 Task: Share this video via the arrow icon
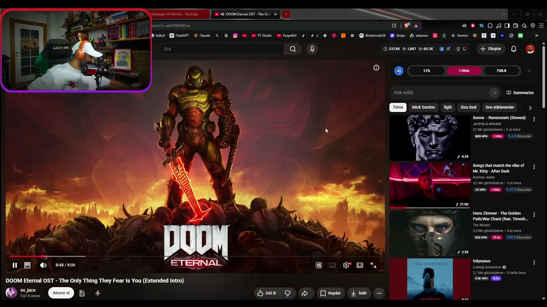click(305, 293)
